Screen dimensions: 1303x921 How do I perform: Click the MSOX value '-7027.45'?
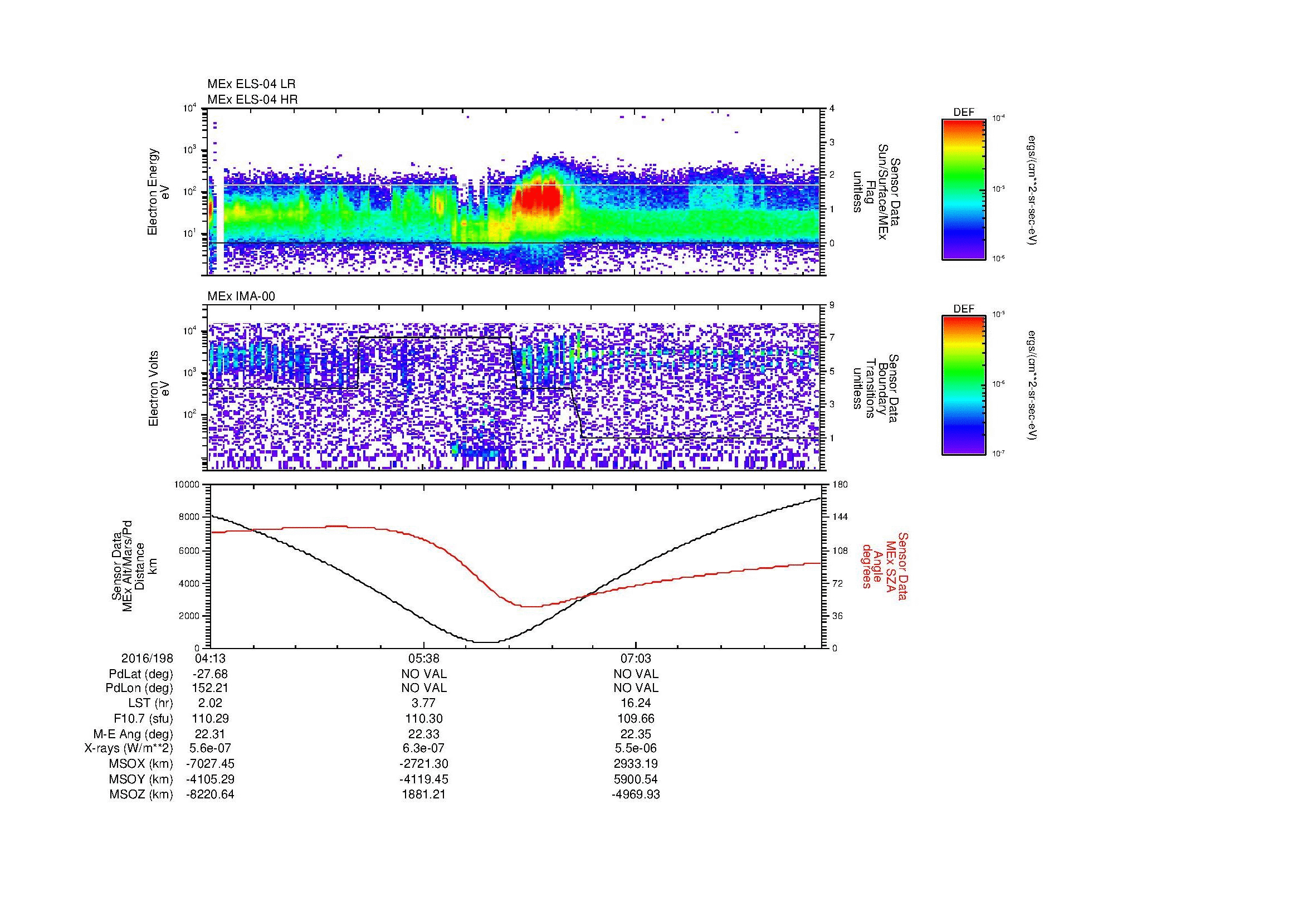210,764
